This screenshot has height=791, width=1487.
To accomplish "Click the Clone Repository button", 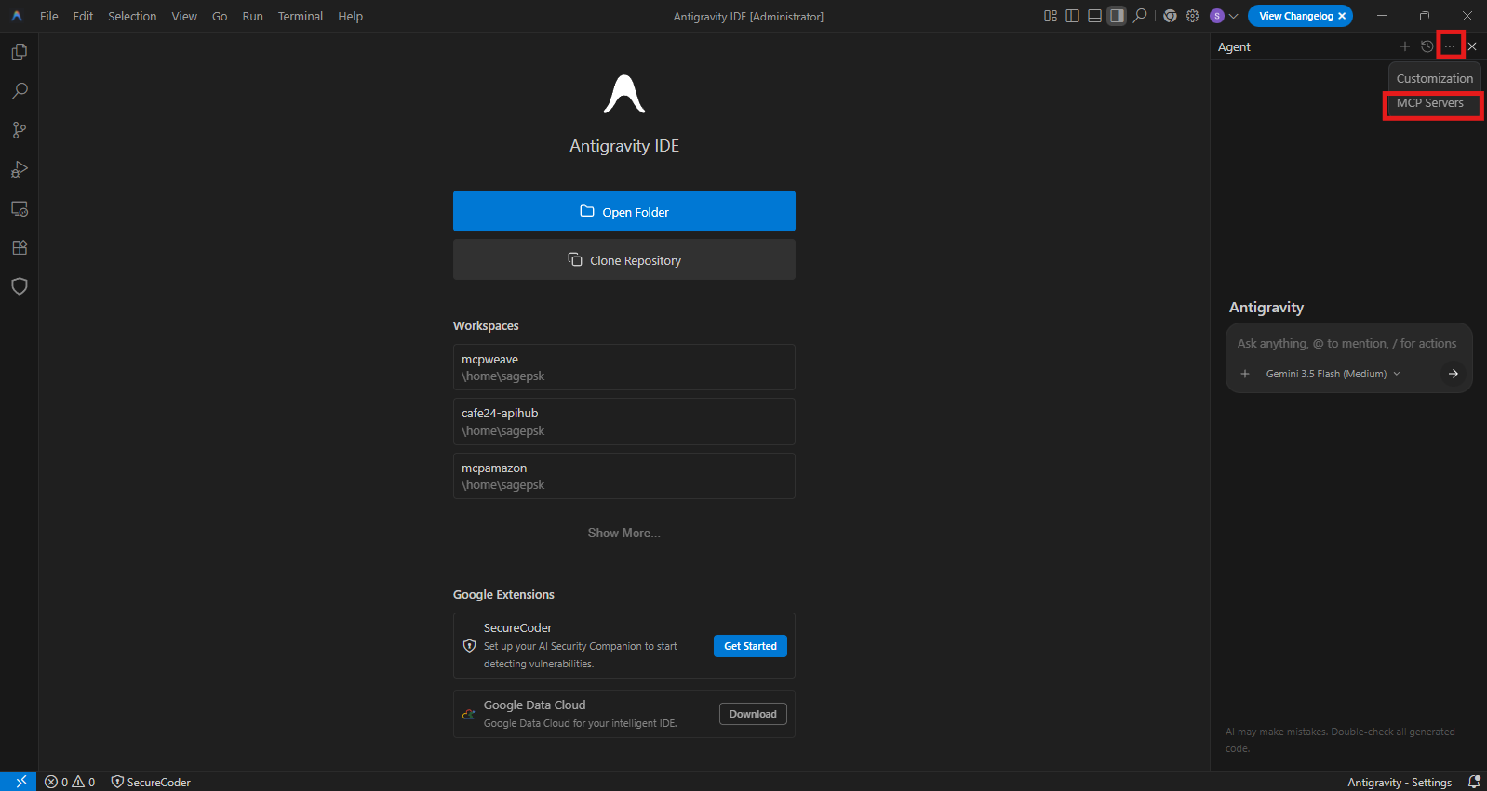I will [624, 259].
